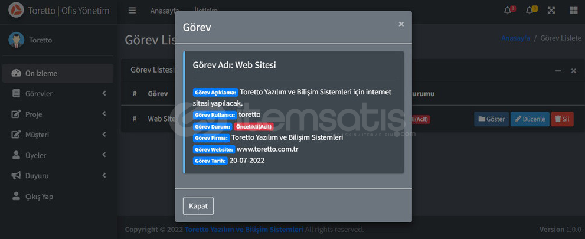Toggle fullscreen with expand arrows icon

(551, 11)
